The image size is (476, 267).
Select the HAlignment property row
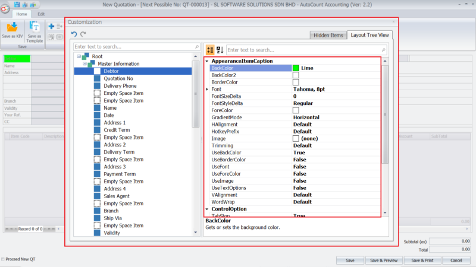(295, 125)
